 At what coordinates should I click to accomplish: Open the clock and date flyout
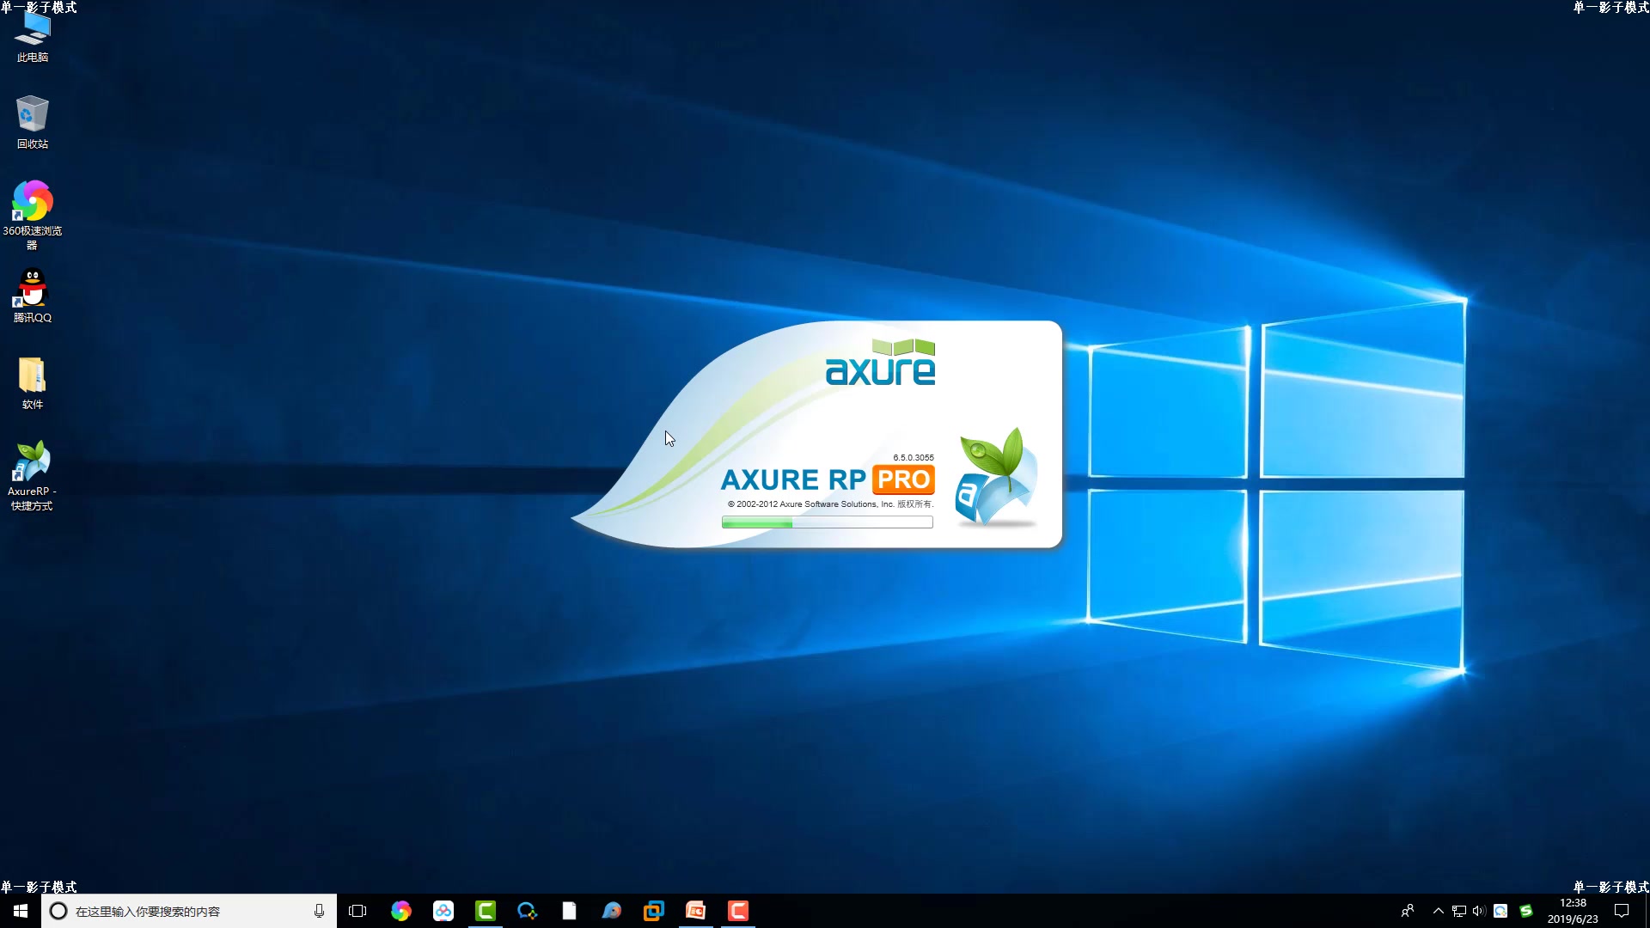tap(1573, 911)
